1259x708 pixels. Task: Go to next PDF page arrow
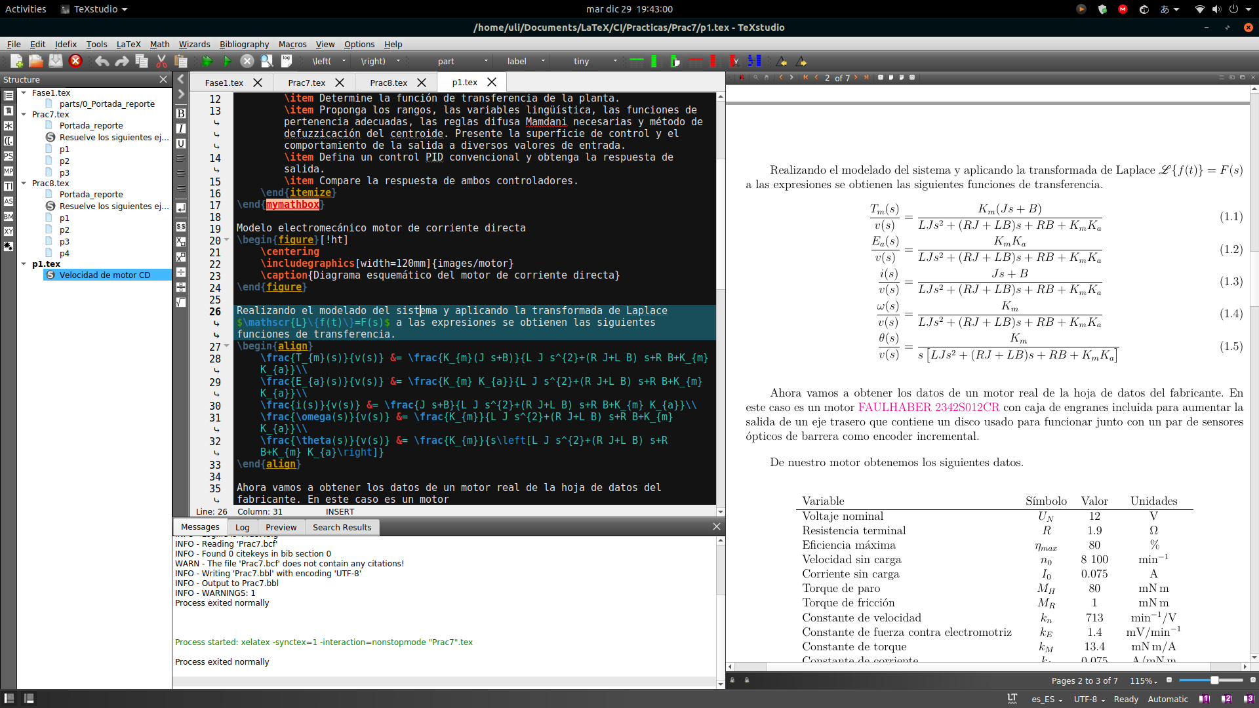(x=856, y=77)
